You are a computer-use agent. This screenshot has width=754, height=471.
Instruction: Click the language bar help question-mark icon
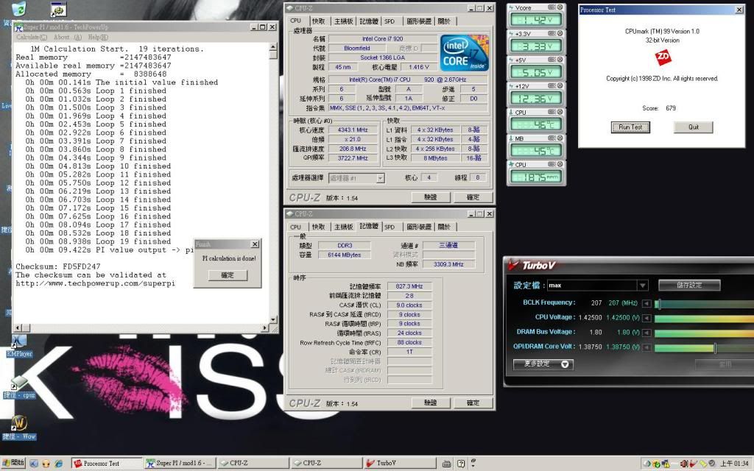tap(461, 464)
